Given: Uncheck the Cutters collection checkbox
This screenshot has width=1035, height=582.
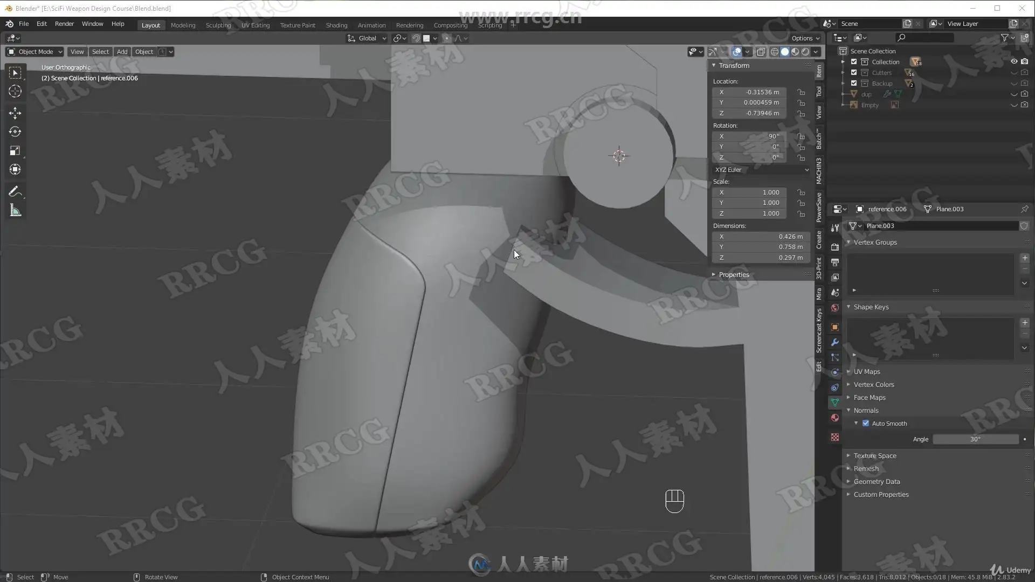Looking at the screenshot, I should (x=854, y=73).
